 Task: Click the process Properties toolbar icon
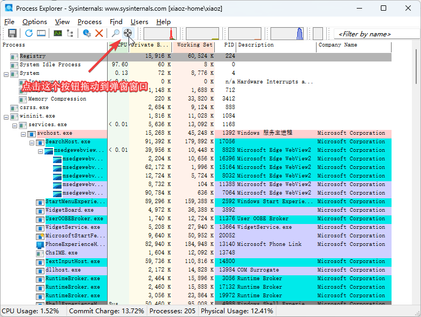[87, 33]
